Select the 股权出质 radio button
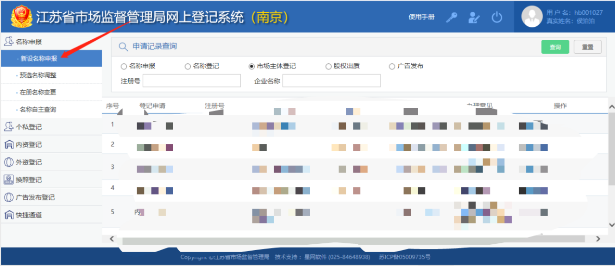 (x=328, y=66)
